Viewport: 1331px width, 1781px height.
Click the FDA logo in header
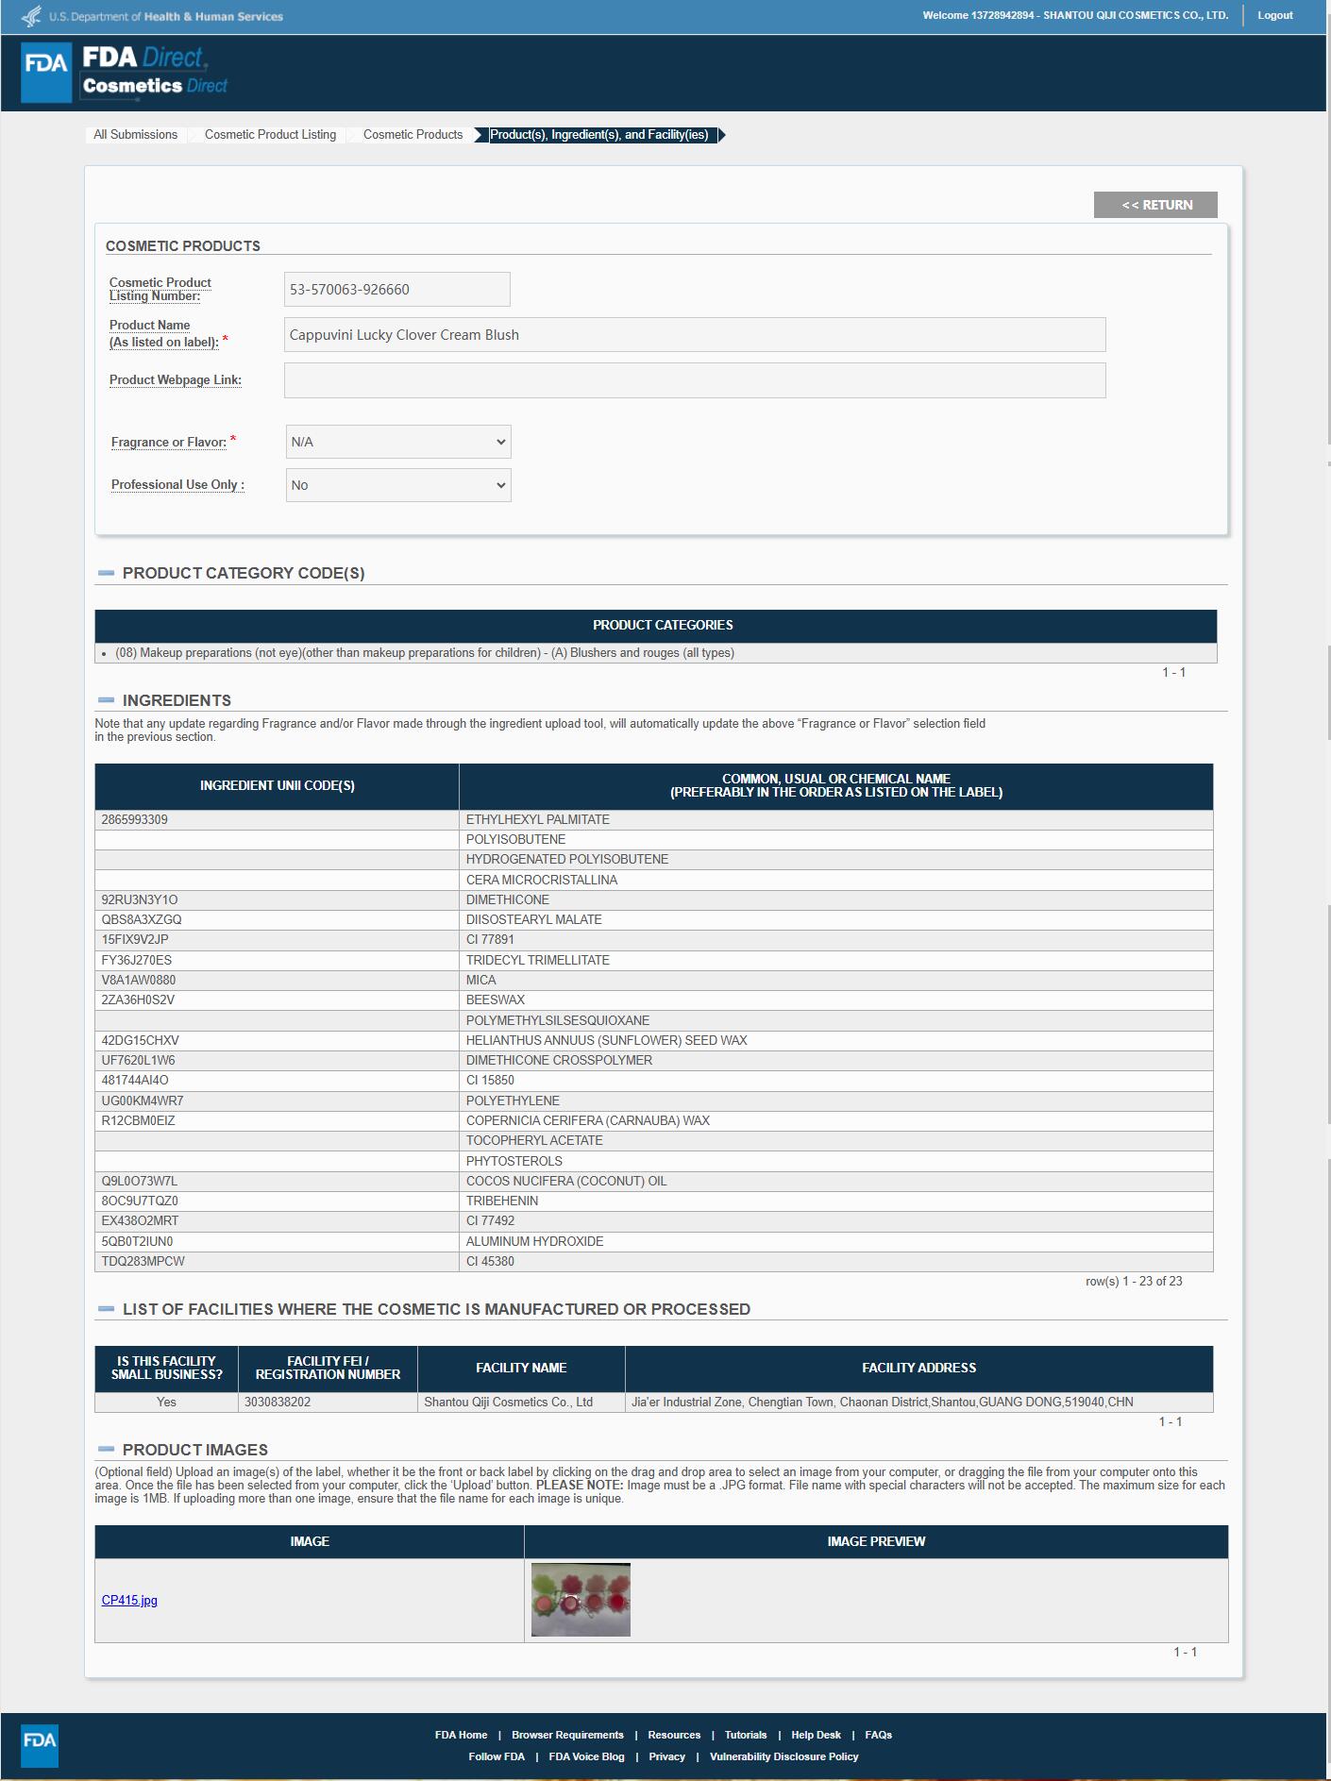point(46,73)
